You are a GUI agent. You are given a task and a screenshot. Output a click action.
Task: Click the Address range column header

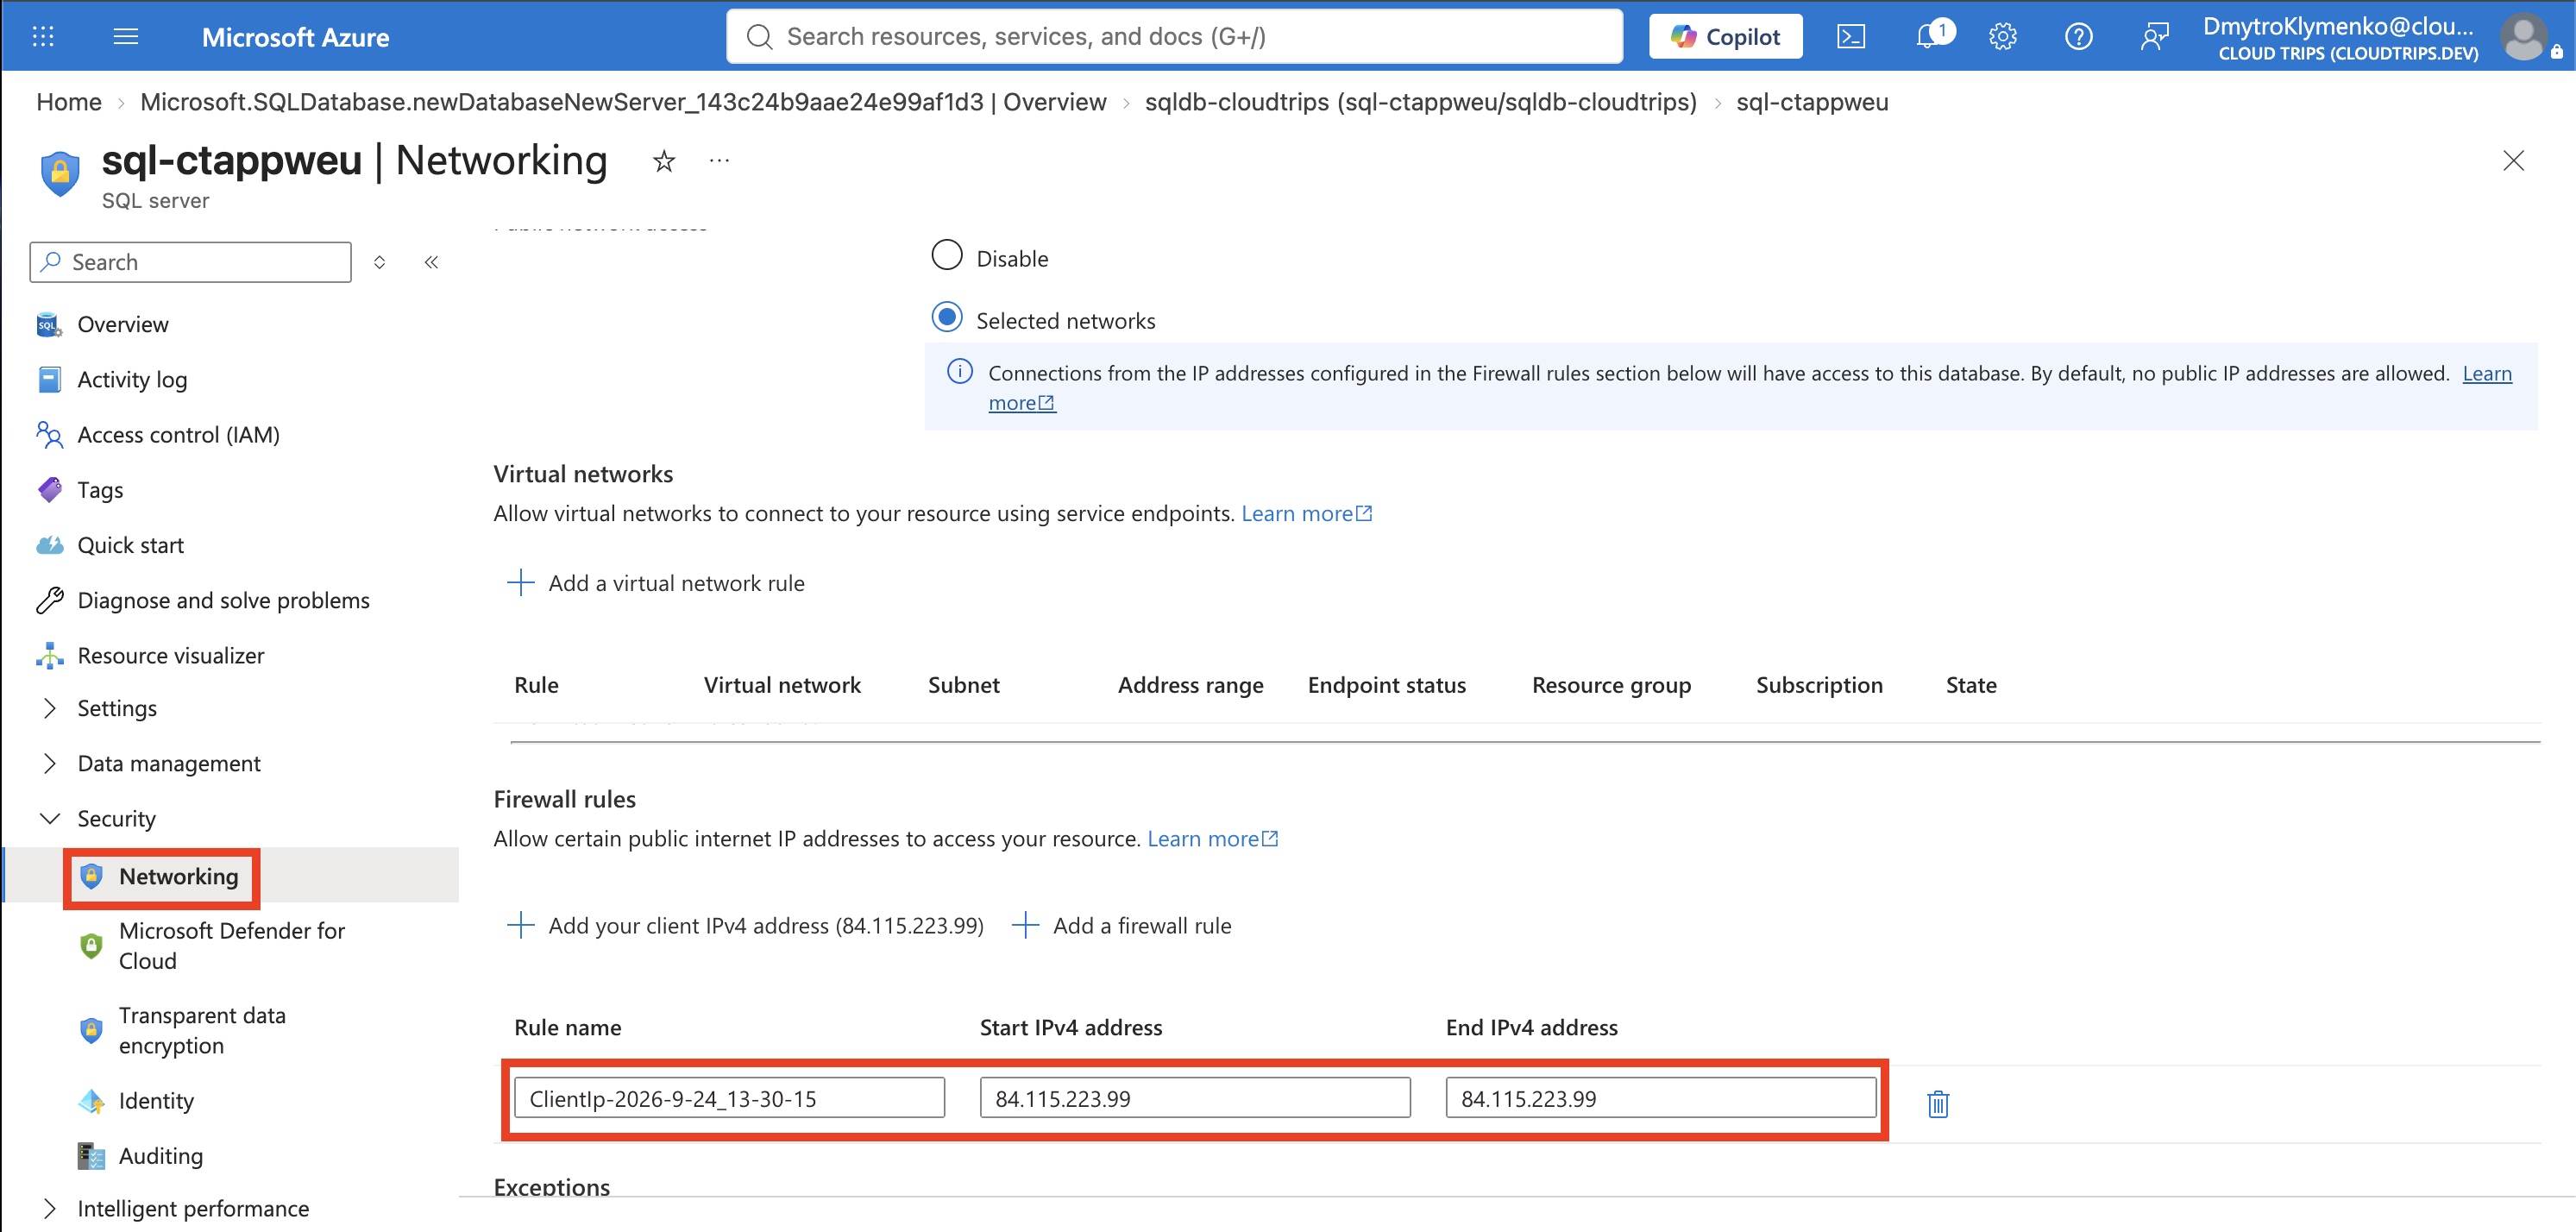pos(1190,685)
